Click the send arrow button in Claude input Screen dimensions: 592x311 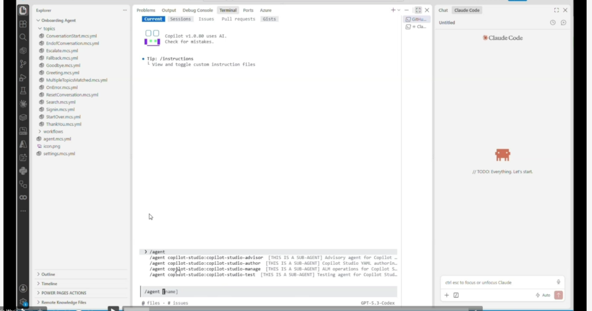point(558,295)
